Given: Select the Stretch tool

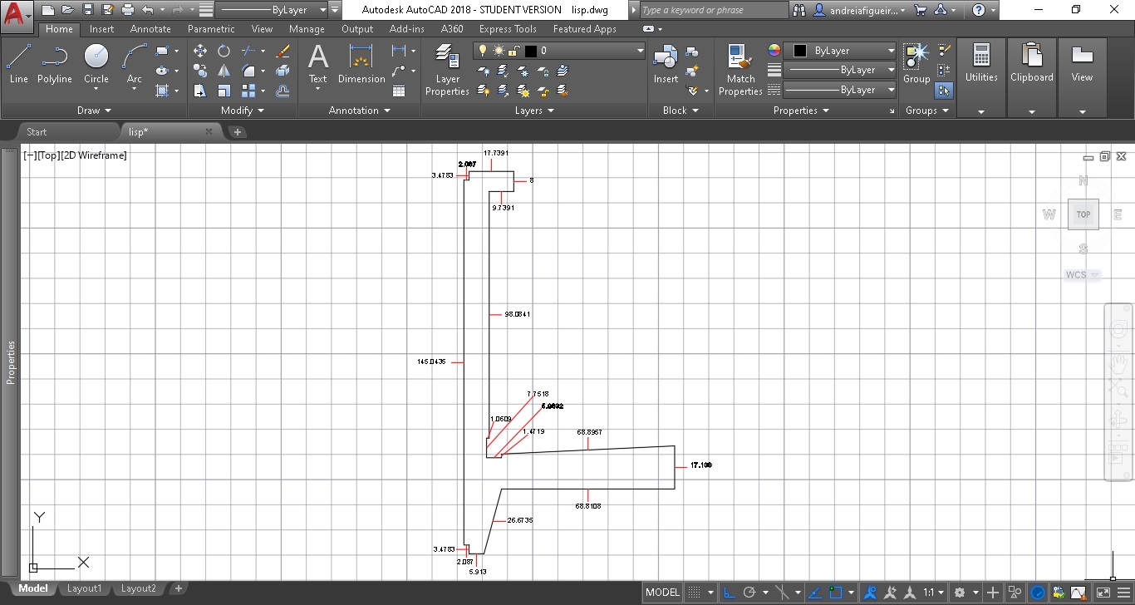Looking at the screenshot, I should 200,91.
